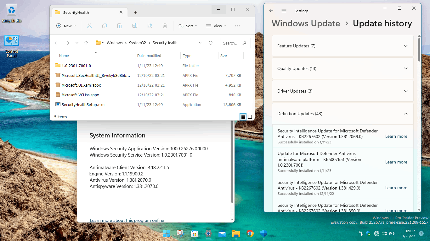
Task: Click the Share icon in Explorer toolbar
Action: (x=150, y=26)
